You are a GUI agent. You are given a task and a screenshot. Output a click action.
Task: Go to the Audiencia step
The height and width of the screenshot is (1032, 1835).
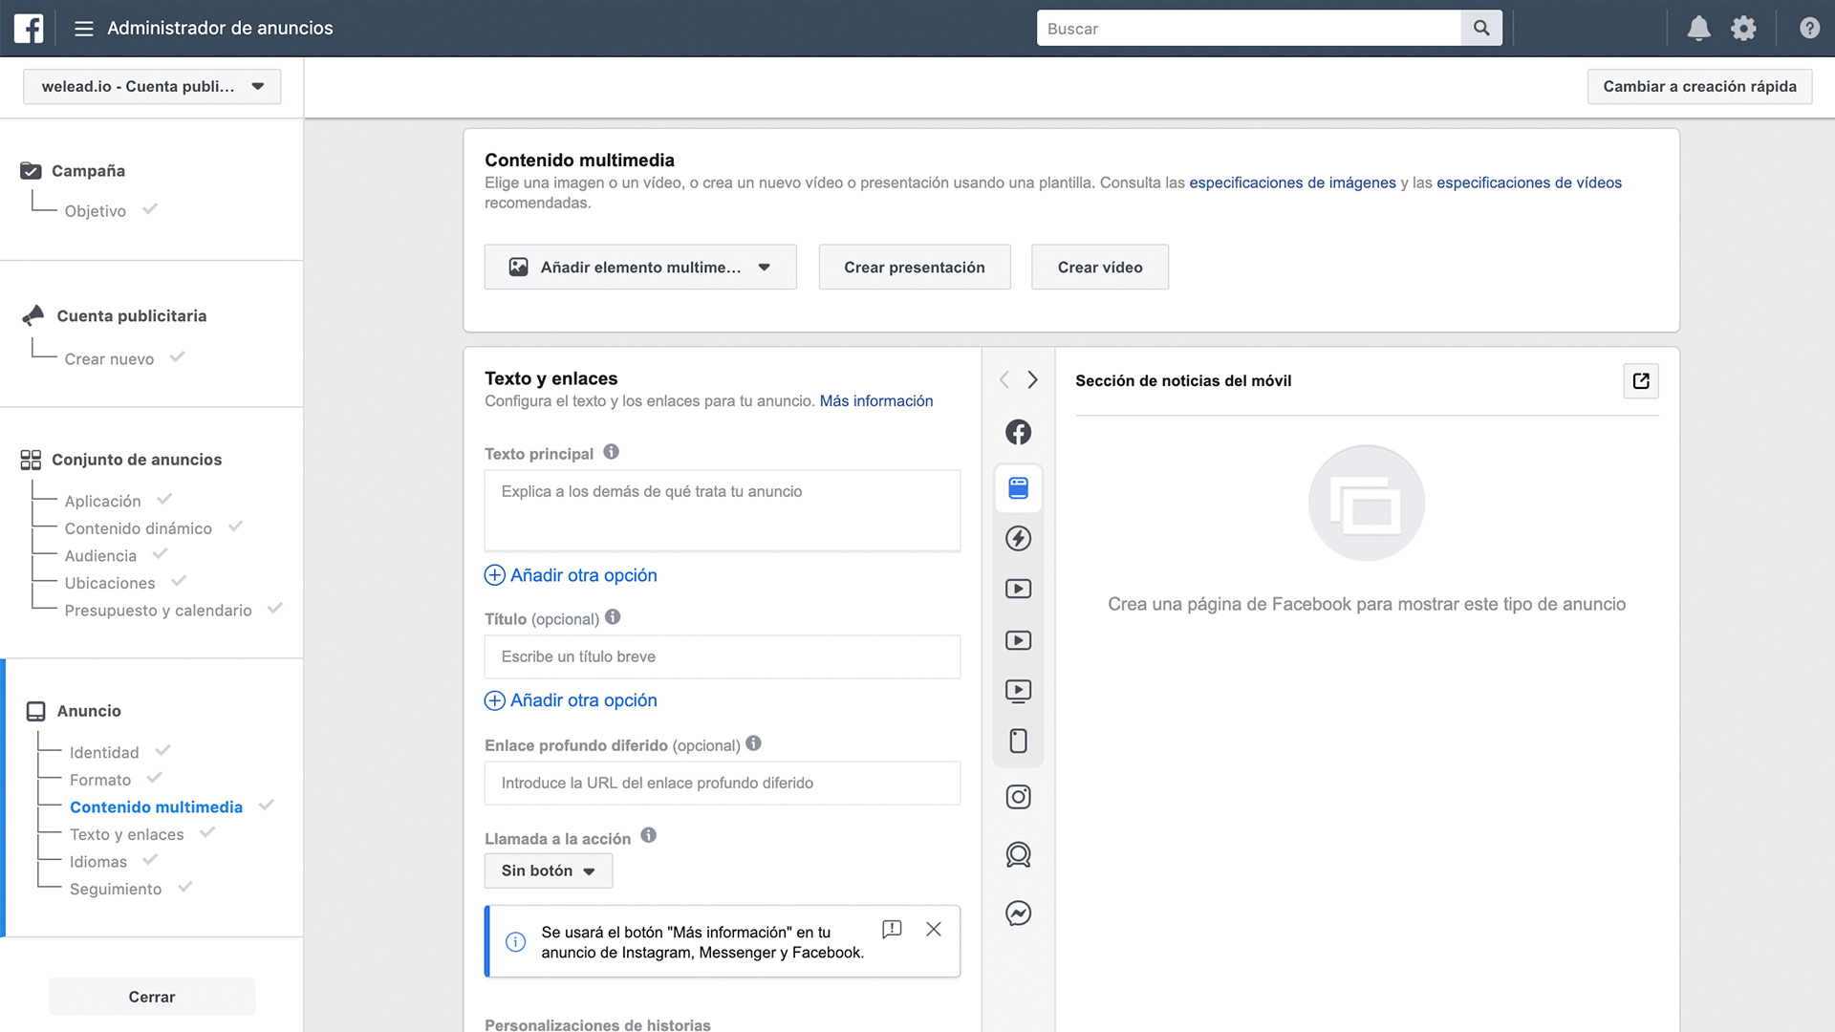pyautogui.click(x=100, y=556)
